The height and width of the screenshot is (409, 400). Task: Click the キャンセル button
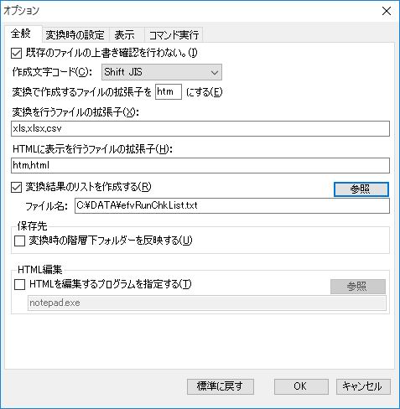[363, 386]
